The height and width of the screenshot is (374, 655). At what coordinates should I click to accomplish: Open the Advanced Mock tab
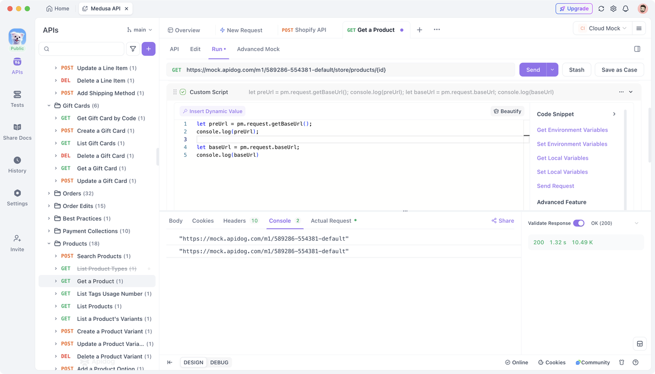point(258,49)
